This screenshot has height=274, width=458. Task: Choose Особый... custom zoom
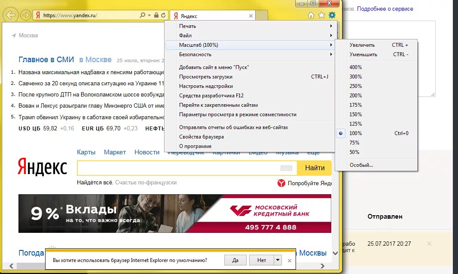pos(376,165)
